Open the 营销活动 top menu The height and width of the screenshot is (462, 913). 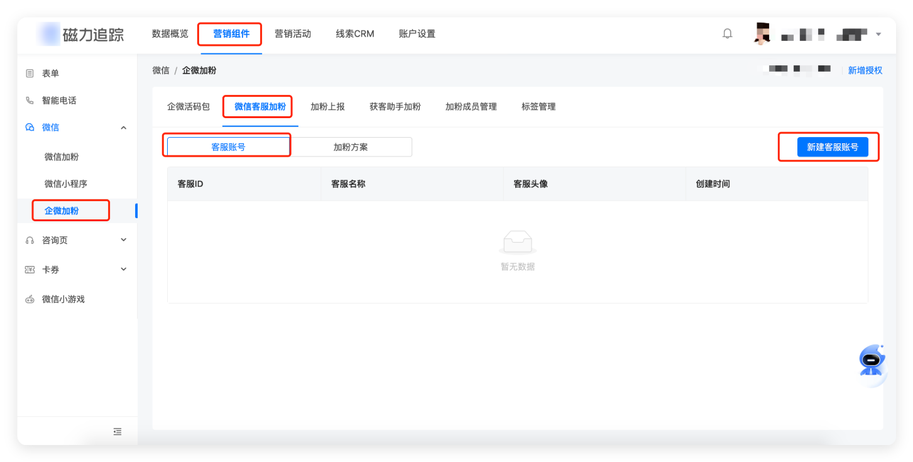[293, 34]
